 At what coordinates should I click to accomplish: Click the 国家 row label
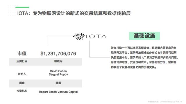tap(22, 83)
